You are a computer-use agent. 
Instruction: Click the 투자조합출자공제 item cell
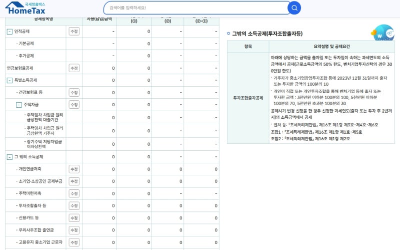pos(248,98)
